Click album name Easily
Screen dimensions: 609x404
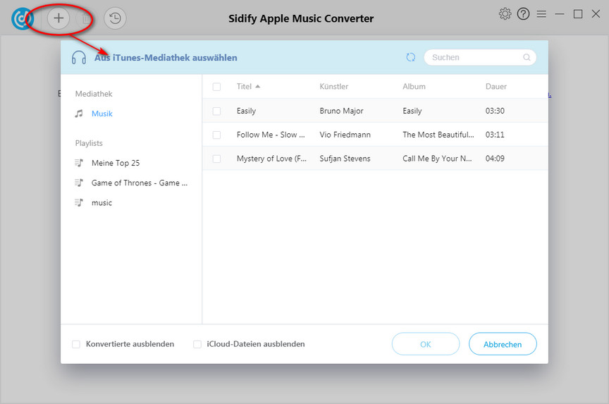pos(412,111)
